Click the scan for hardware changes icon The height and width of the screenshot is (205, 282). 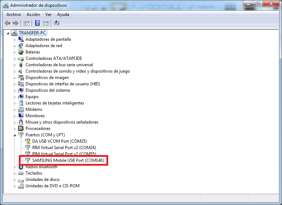56,23
